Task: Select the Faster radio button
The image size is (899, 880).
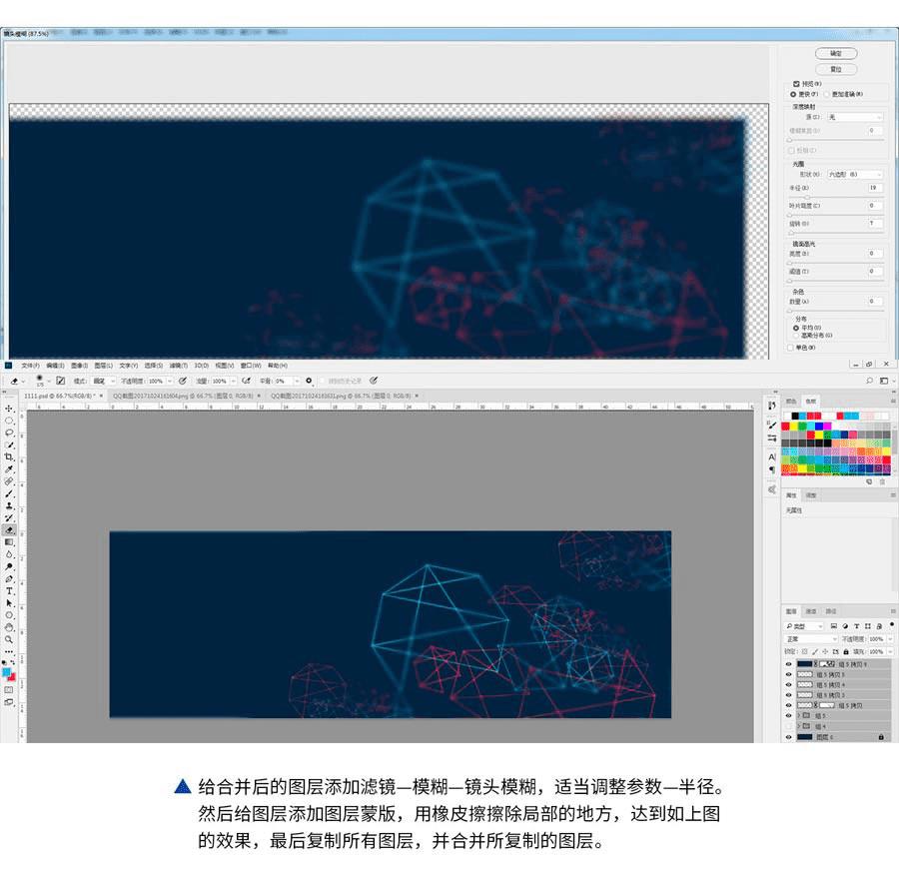Action: coord(793,94)
